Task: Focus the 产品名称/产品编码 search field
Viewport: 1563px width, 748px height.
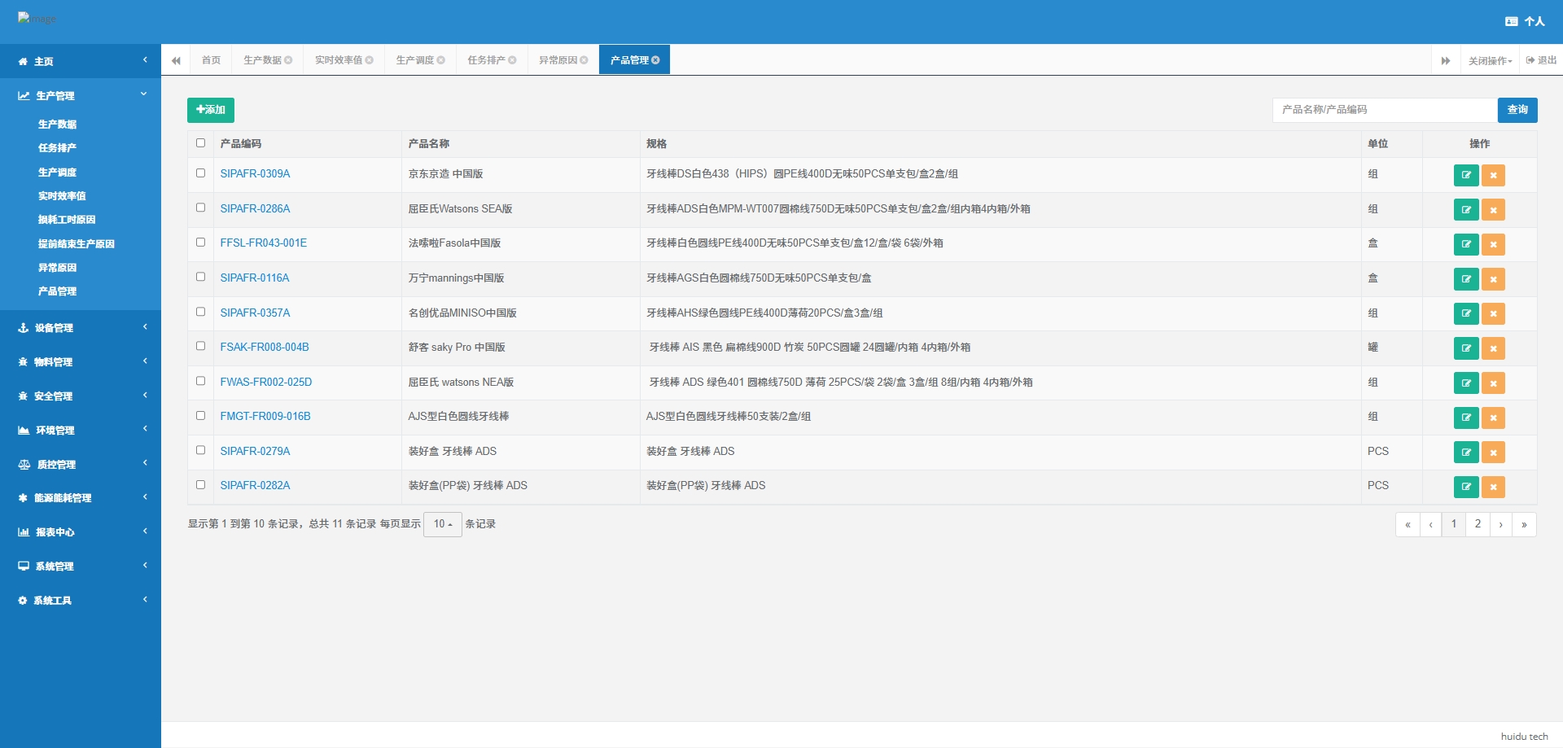Action: click(1385, 110)
